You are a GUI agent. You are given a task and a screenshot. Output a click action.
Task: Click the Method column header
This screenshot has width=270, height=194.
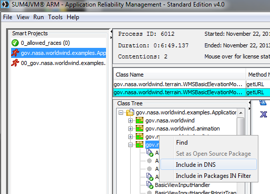pyautogui.click(x=258, y=75)
